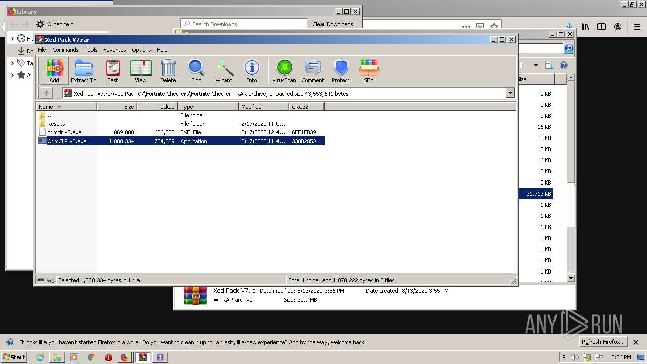Sort by the Modified column header

(263, 107)
